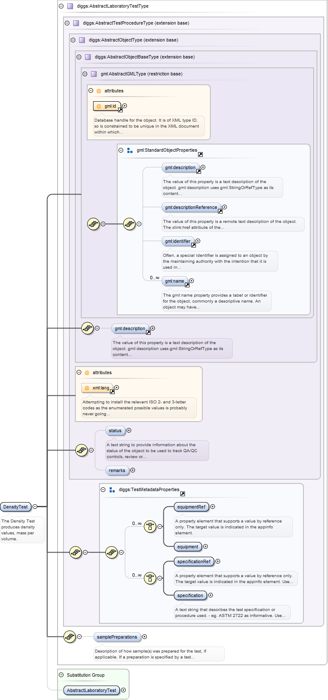The width and height of the screenshot is (328, 700).
Task: Click the link arrow on gml:descriptionReference element
Action: coord(220,211)
